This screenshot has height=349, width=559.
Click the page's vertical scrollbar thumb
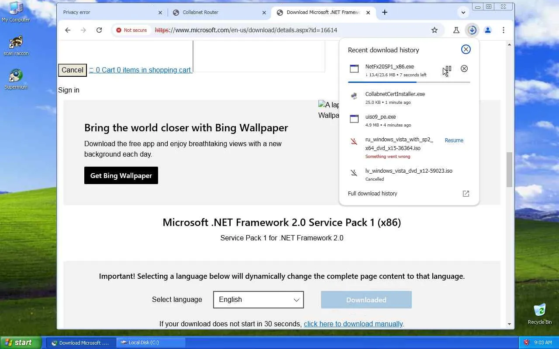point(509,170)
